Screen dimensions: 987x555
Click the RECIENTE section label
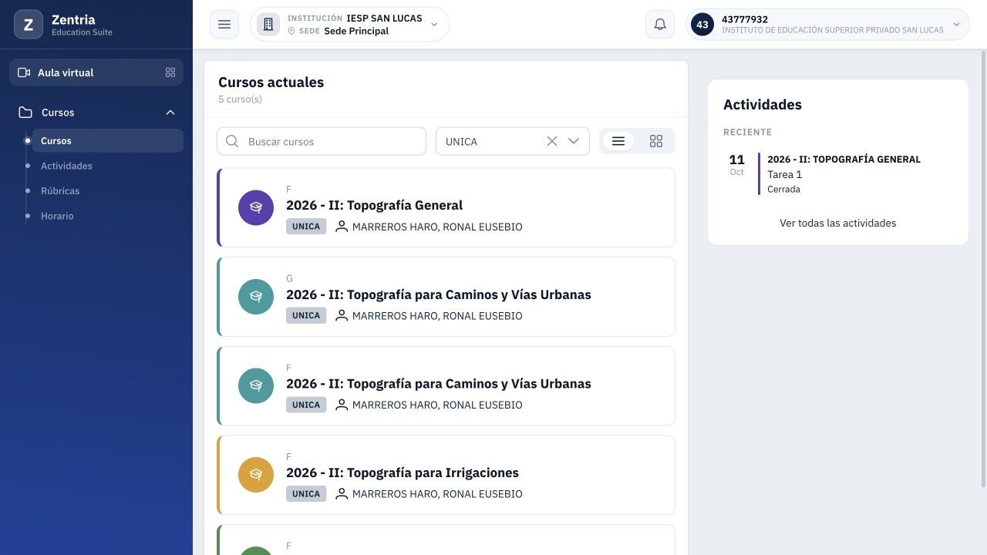[747, 133]
